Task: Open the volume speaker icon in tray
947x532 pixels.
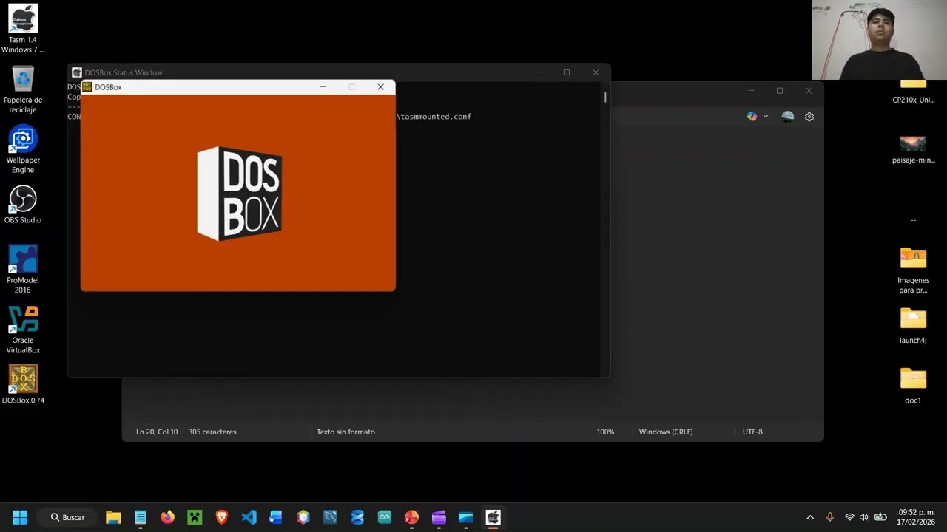Action: point(863,517)
